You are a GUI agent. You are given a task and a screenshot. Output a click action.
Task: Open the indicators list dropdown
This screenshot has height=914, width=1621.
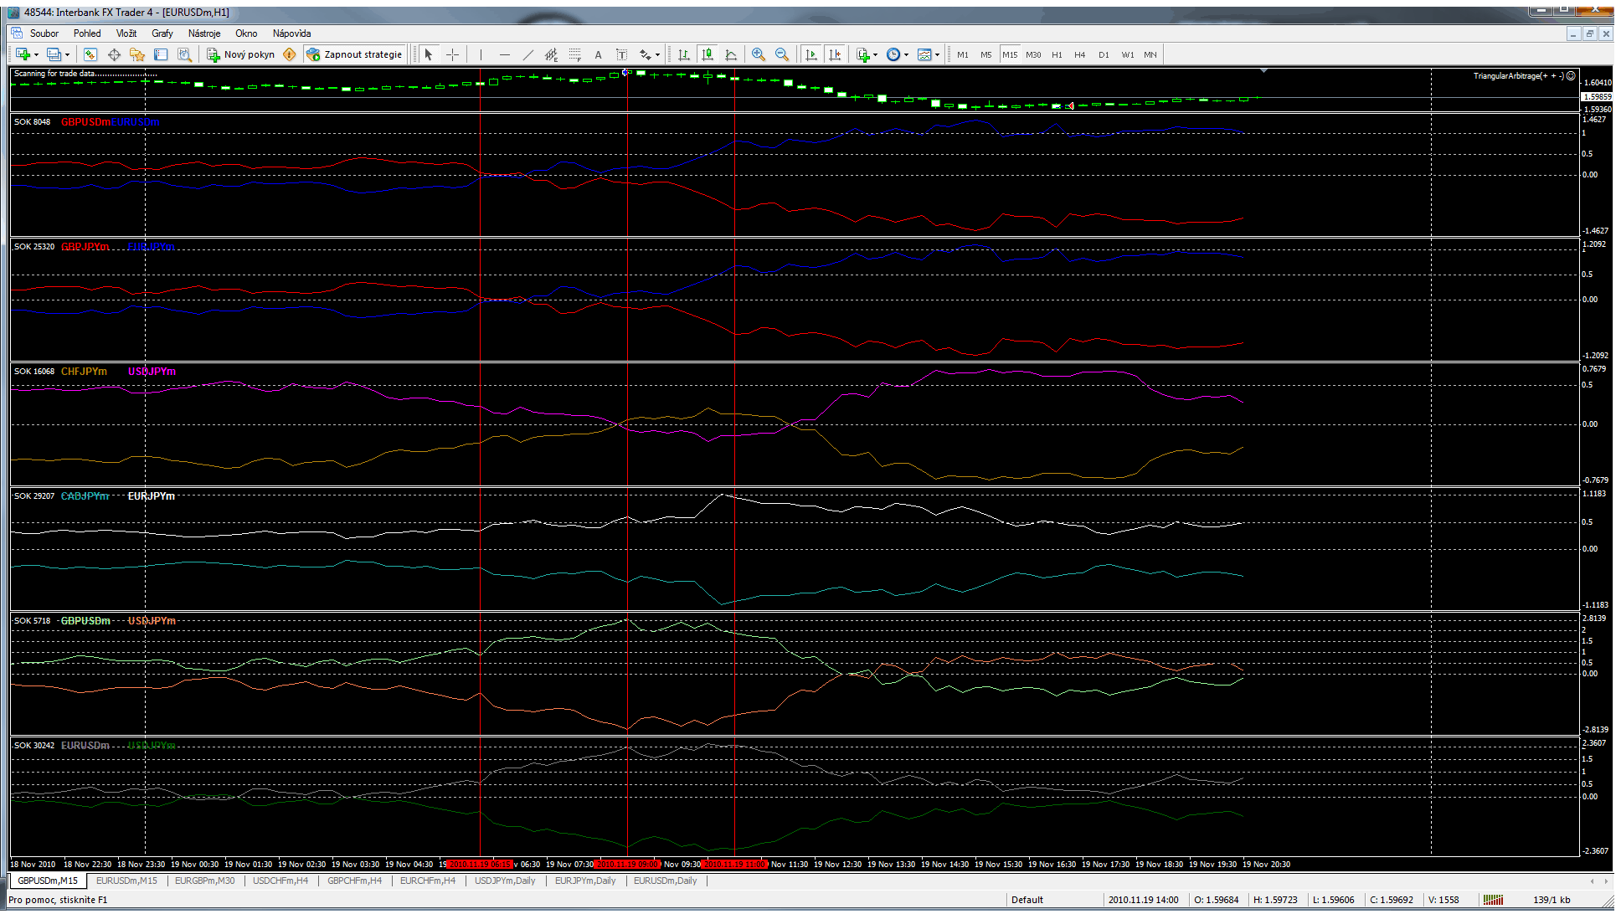[x=875, y=54]
